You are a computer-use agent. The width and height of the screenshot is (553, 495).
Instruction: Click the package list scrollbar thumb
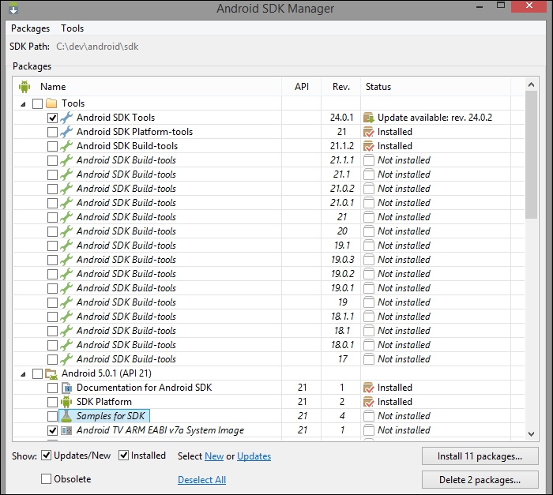coord(531,155)
